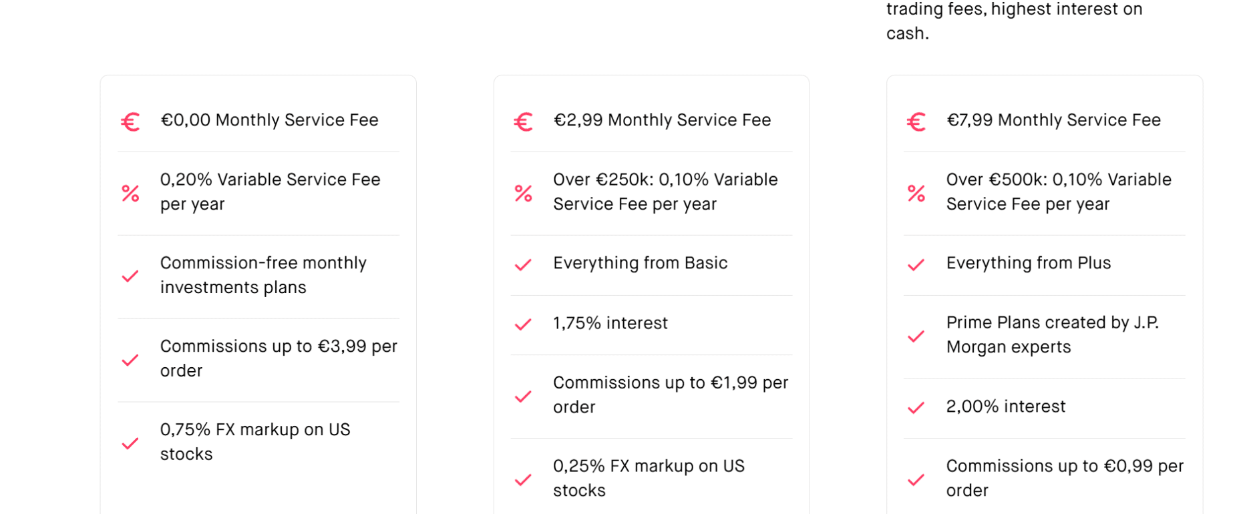The image size is (1249, 514).
Task: Click percent icon next to Over €500k fee
Action: pyautogui.click(x=916, y=194)
